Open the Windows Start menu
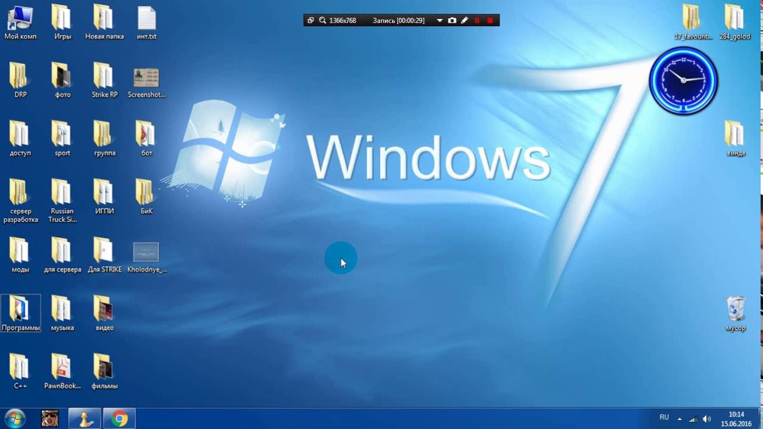This screenshot has height=429, width=763. (14, 418)
